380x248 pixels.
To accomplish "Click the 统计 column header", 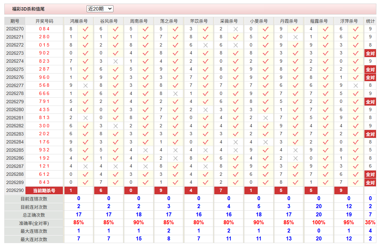I will [x=370, y=21].
